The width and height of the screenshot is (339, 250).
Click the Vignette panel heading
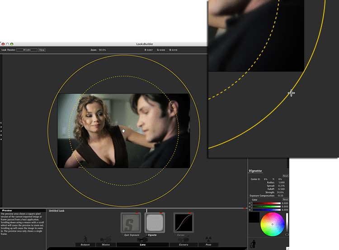255,171
